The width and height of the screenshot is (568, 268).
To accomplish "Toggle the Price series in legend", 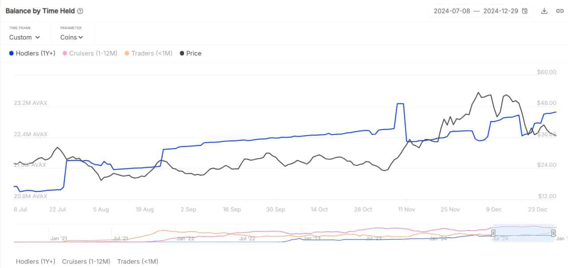I will click(194, 53).
